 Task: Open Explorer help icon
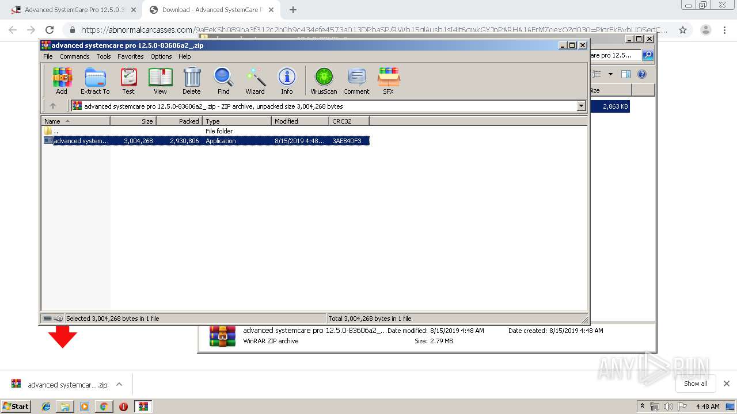click(642, 74)
